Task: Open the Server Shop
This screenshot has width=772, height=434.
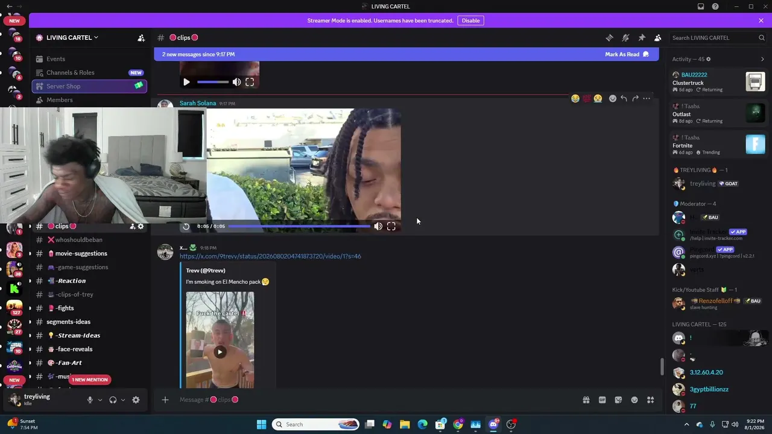Action: pos(89,86)
